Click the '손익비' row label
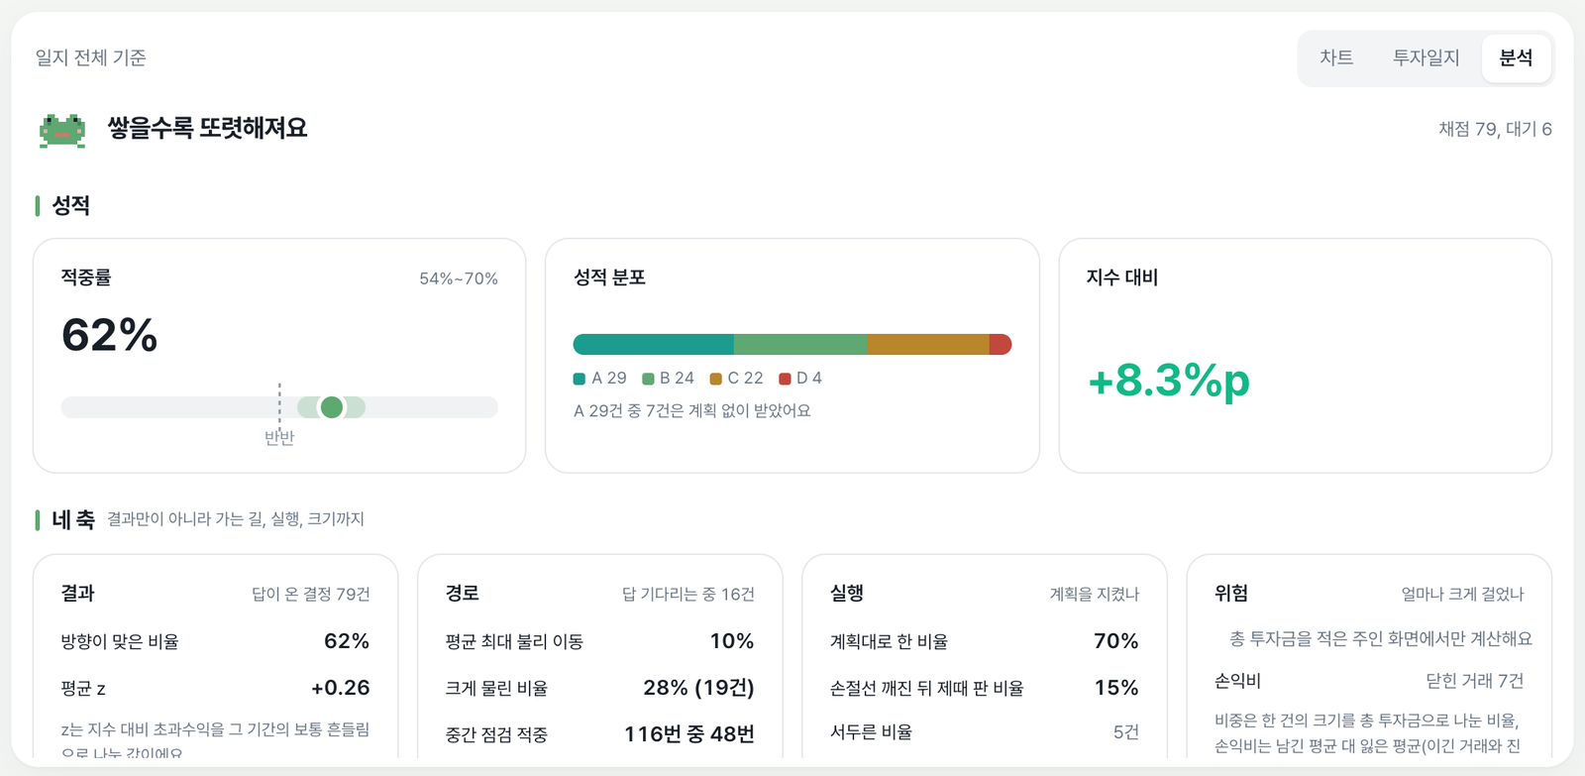This screenshot has width=1585, height=776. pos(1238,682)
